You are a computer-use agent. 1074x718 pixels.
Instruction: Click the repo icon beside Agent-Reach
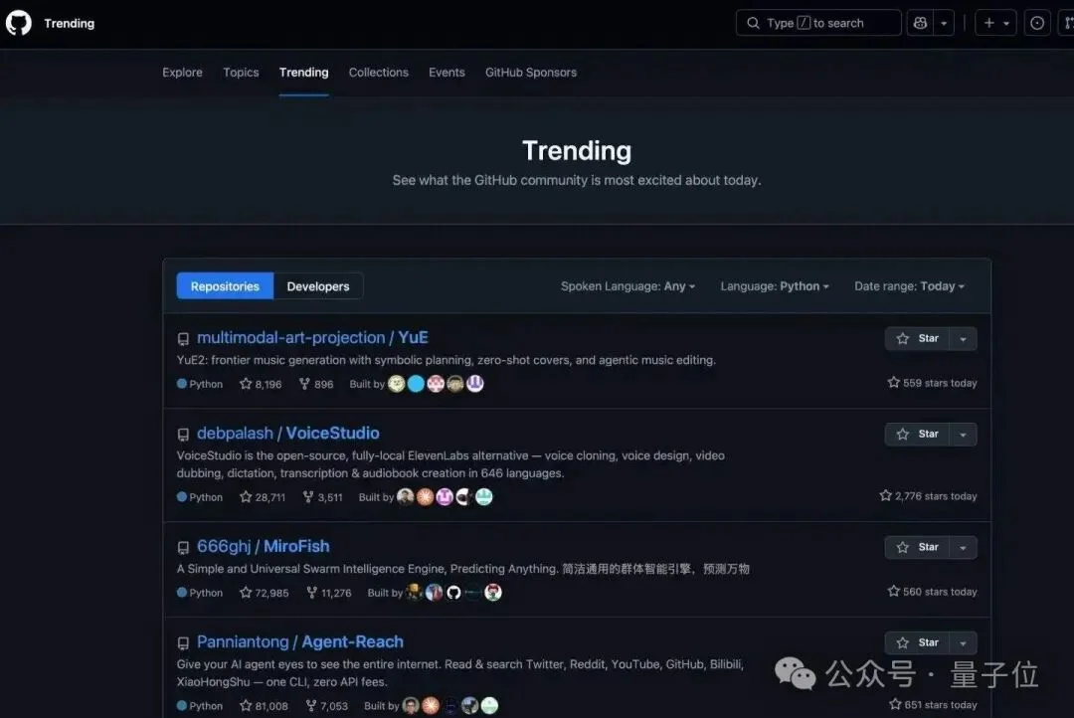point(183,643)
